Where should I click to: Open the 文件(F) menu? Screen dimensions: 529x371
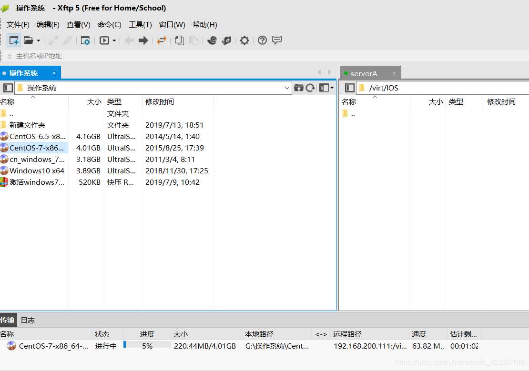coord(18,25)
